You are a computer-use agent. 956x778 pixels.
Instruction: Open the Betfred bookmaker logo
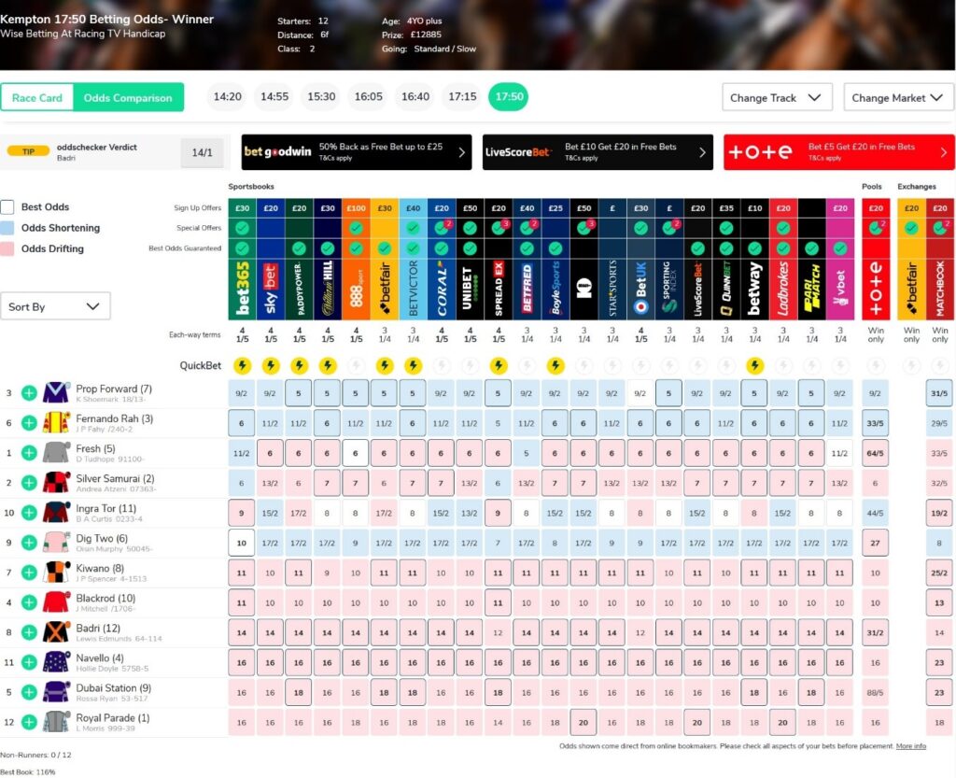click(x=527, y=289)
